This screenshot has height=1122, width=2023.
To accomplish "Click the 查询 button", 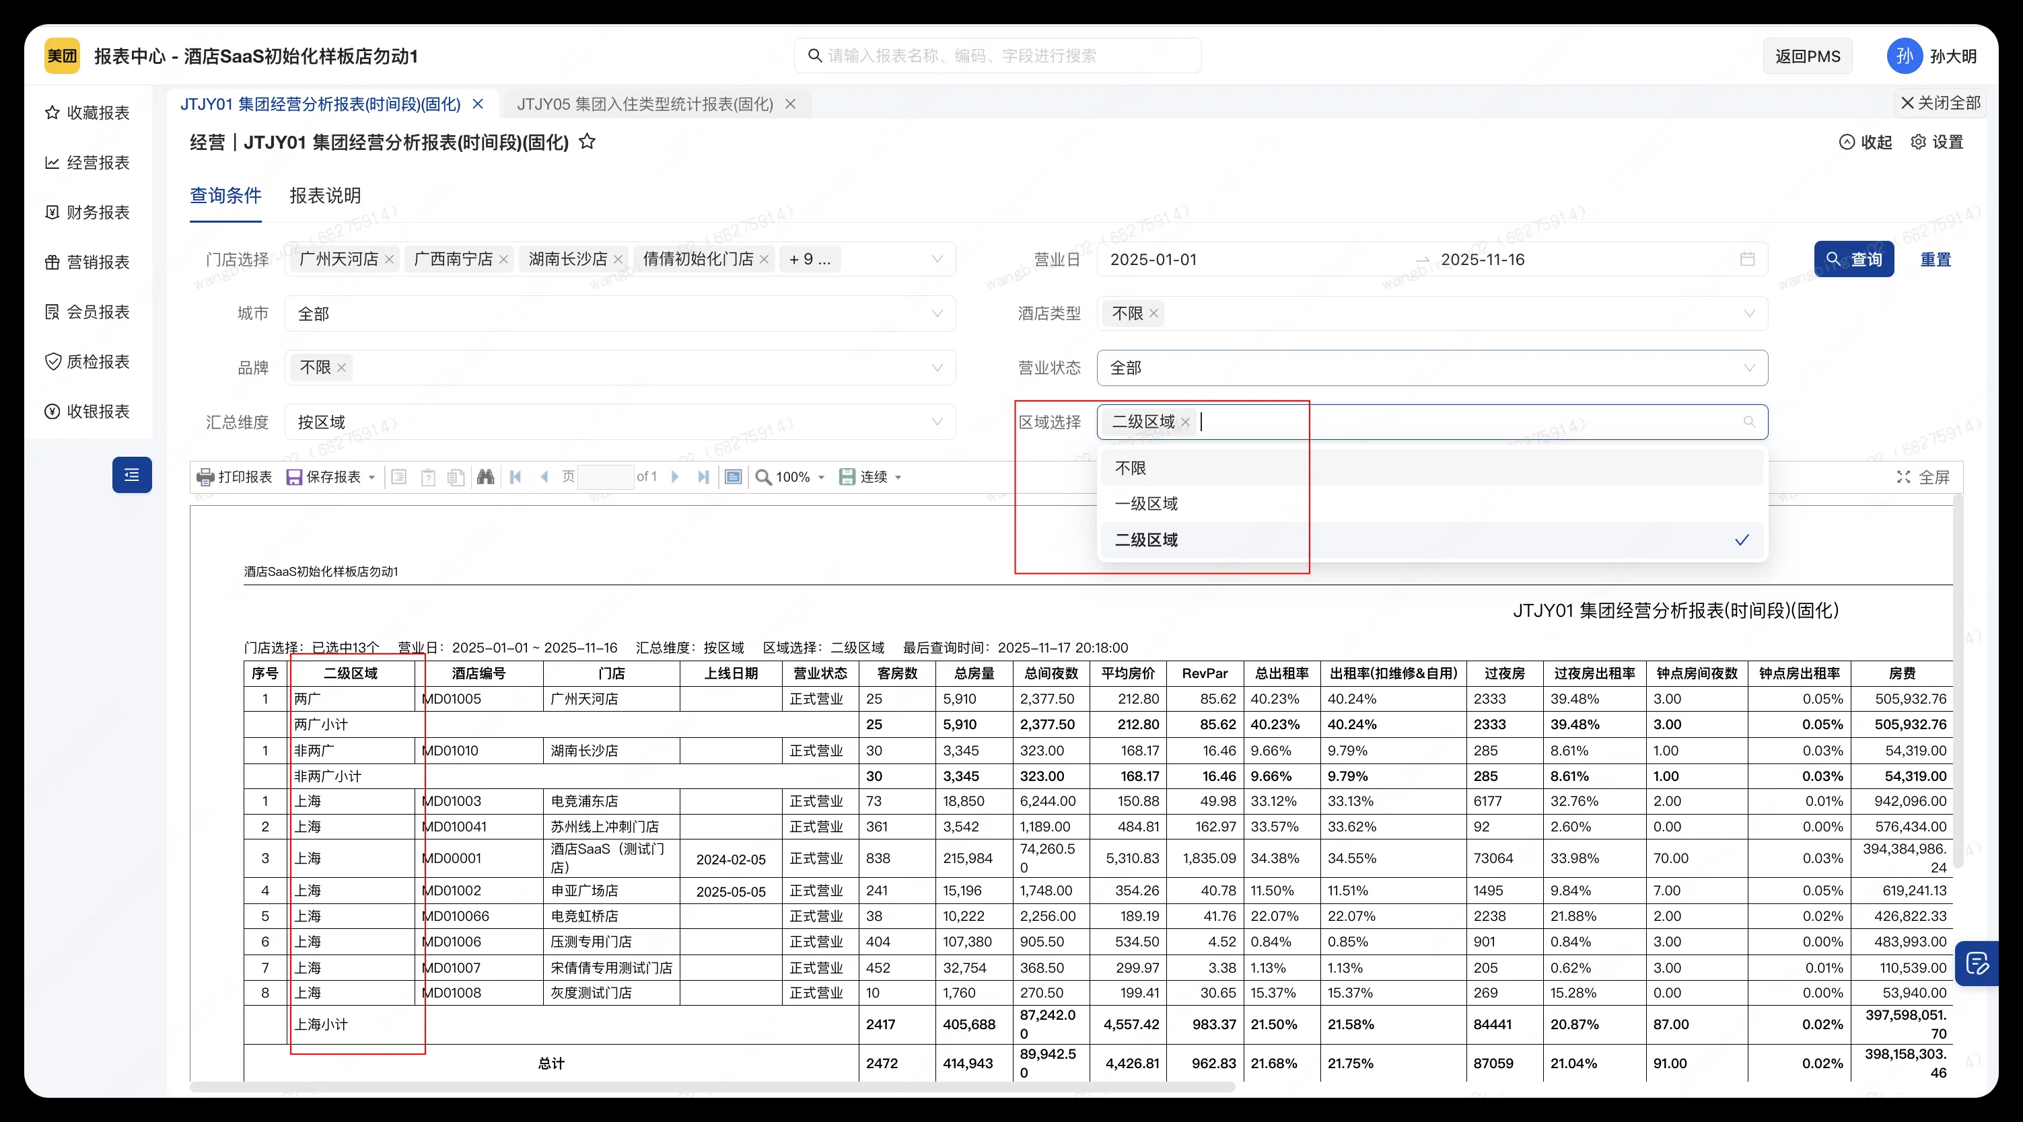I will pyautogui.click(x=1854, y=259).
